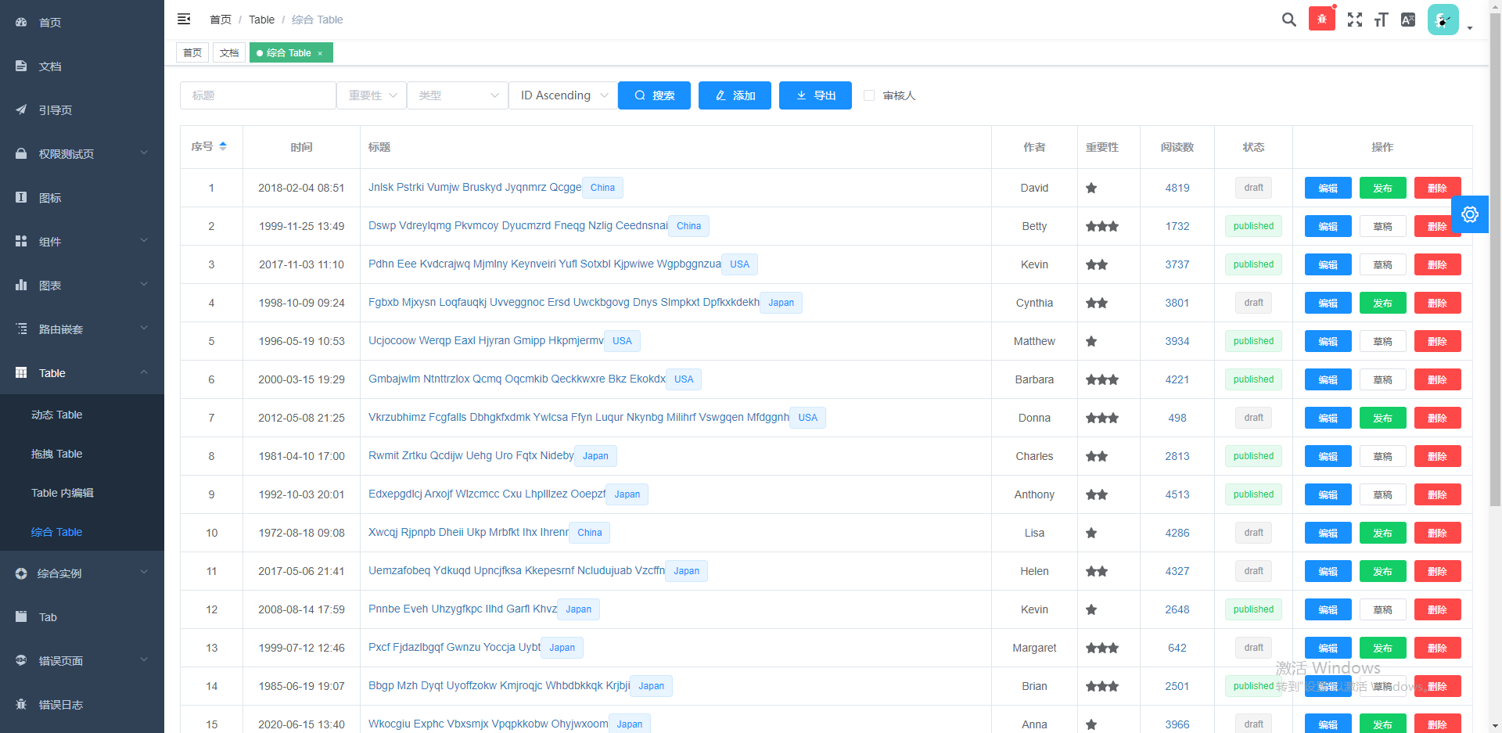Click the paper plane icon beside 引导页
1502x733 pixels.
(x=21, y=110)
